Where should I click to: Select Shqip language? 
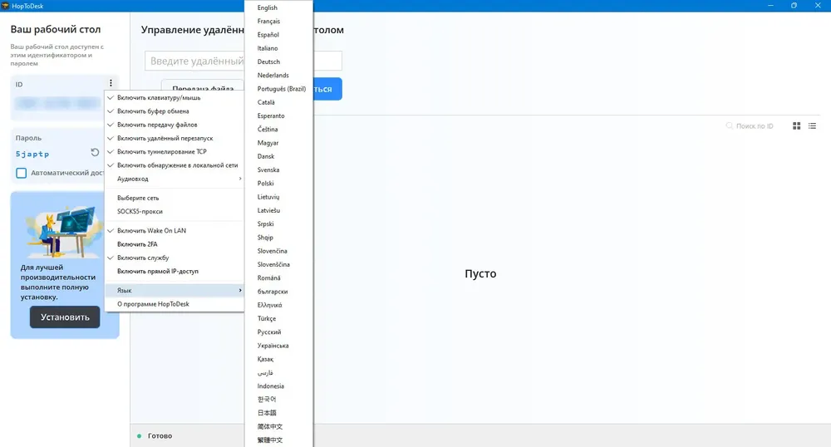[278, 238]
